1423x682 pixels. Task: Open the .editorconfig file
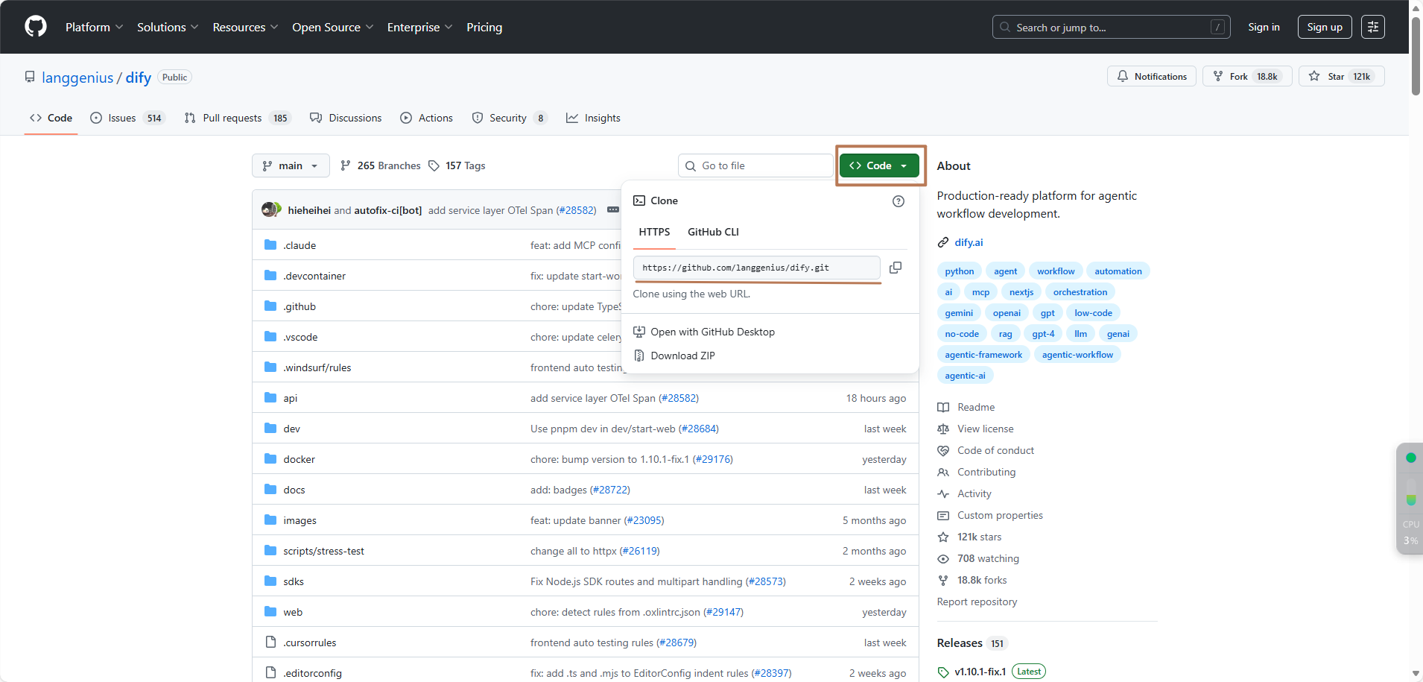[x=313, y=673]
